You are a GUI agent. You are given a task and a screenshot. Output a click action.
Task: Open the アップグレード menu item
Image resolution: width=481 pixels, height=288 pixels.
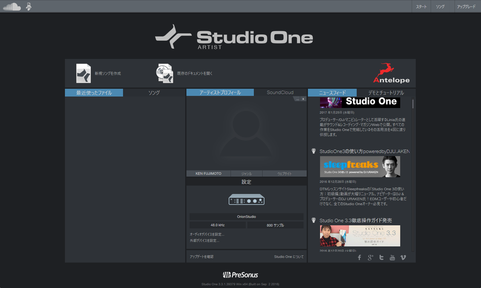[x=466, y=7]
